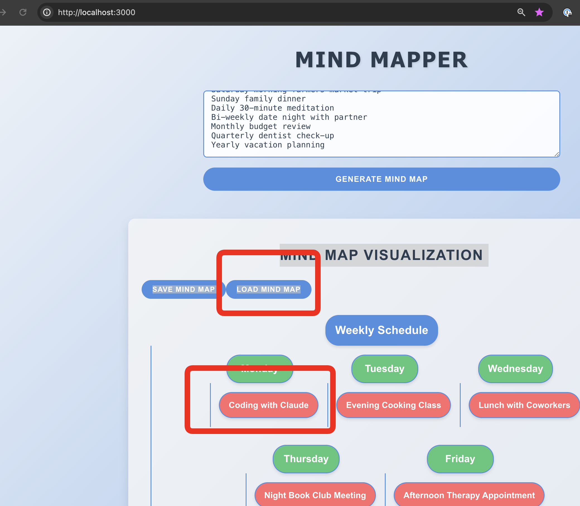Image resolution: width=580 pixels, height=506 pixels.
Task: Click the zoom magnifier icon in address bar
Action: [x=521, y=12]
